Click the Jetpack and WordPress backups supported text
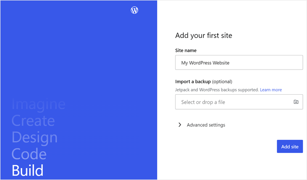The image size is (307, 180). [x=217, y=90]
